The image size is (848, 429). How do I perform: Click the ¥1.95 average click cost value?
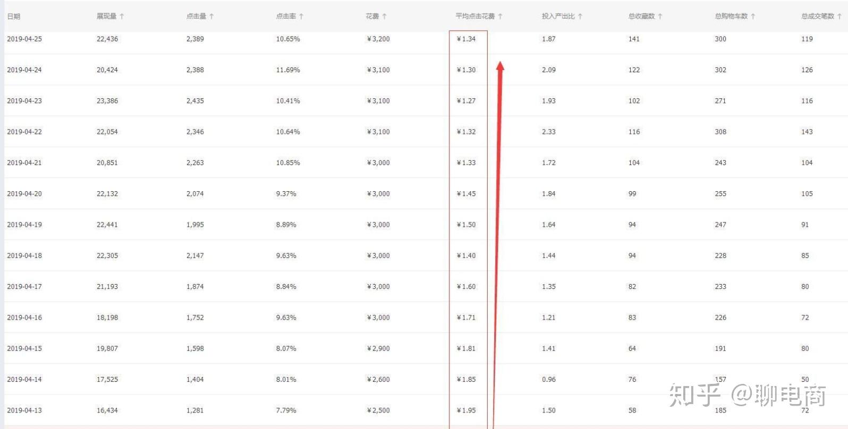[x=466, y=410]
